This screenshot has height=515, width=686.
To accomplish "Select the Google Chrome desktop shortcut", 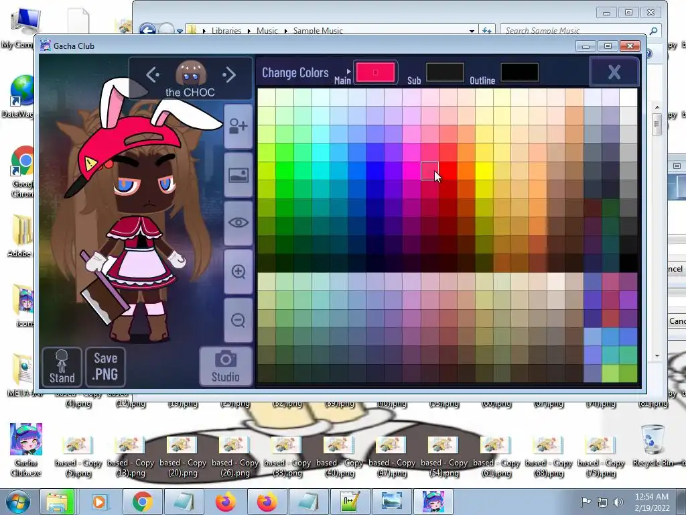I will point(23,171).
